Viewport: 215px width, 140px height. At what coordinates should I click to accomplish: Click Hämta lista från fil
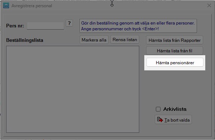pos(175,51)
